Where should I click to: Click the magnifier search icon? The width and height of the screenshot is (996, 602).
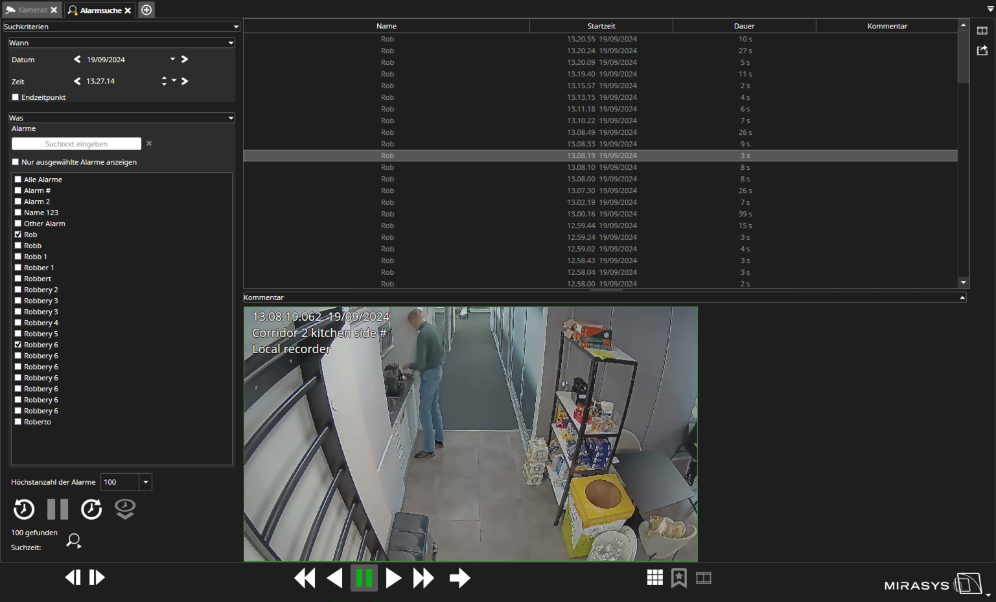click(74, 540)
